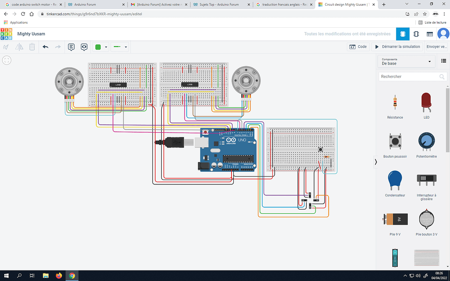Click the Redo arrow
The height and width of the screenshot is (281, 450).
click(58, 47)
